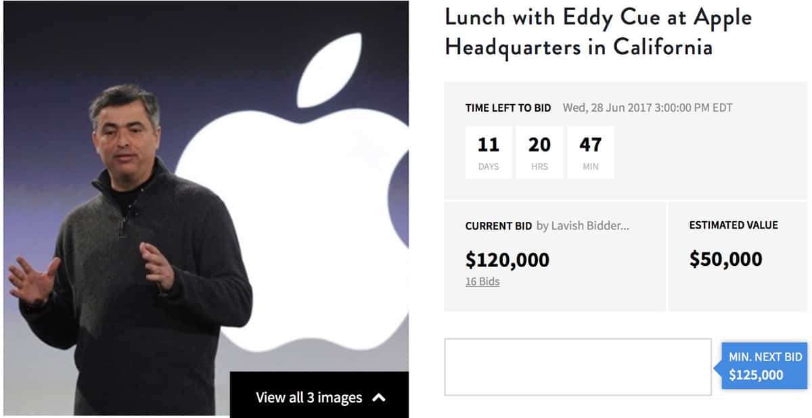Click the $125,000 minimum bid amount
This screenshot has height=418, width=812.
click(756, 375)
